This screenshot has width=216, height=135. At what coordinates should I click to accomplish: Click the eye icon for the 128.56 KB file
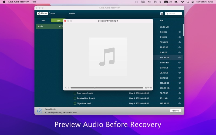point(180,83)
